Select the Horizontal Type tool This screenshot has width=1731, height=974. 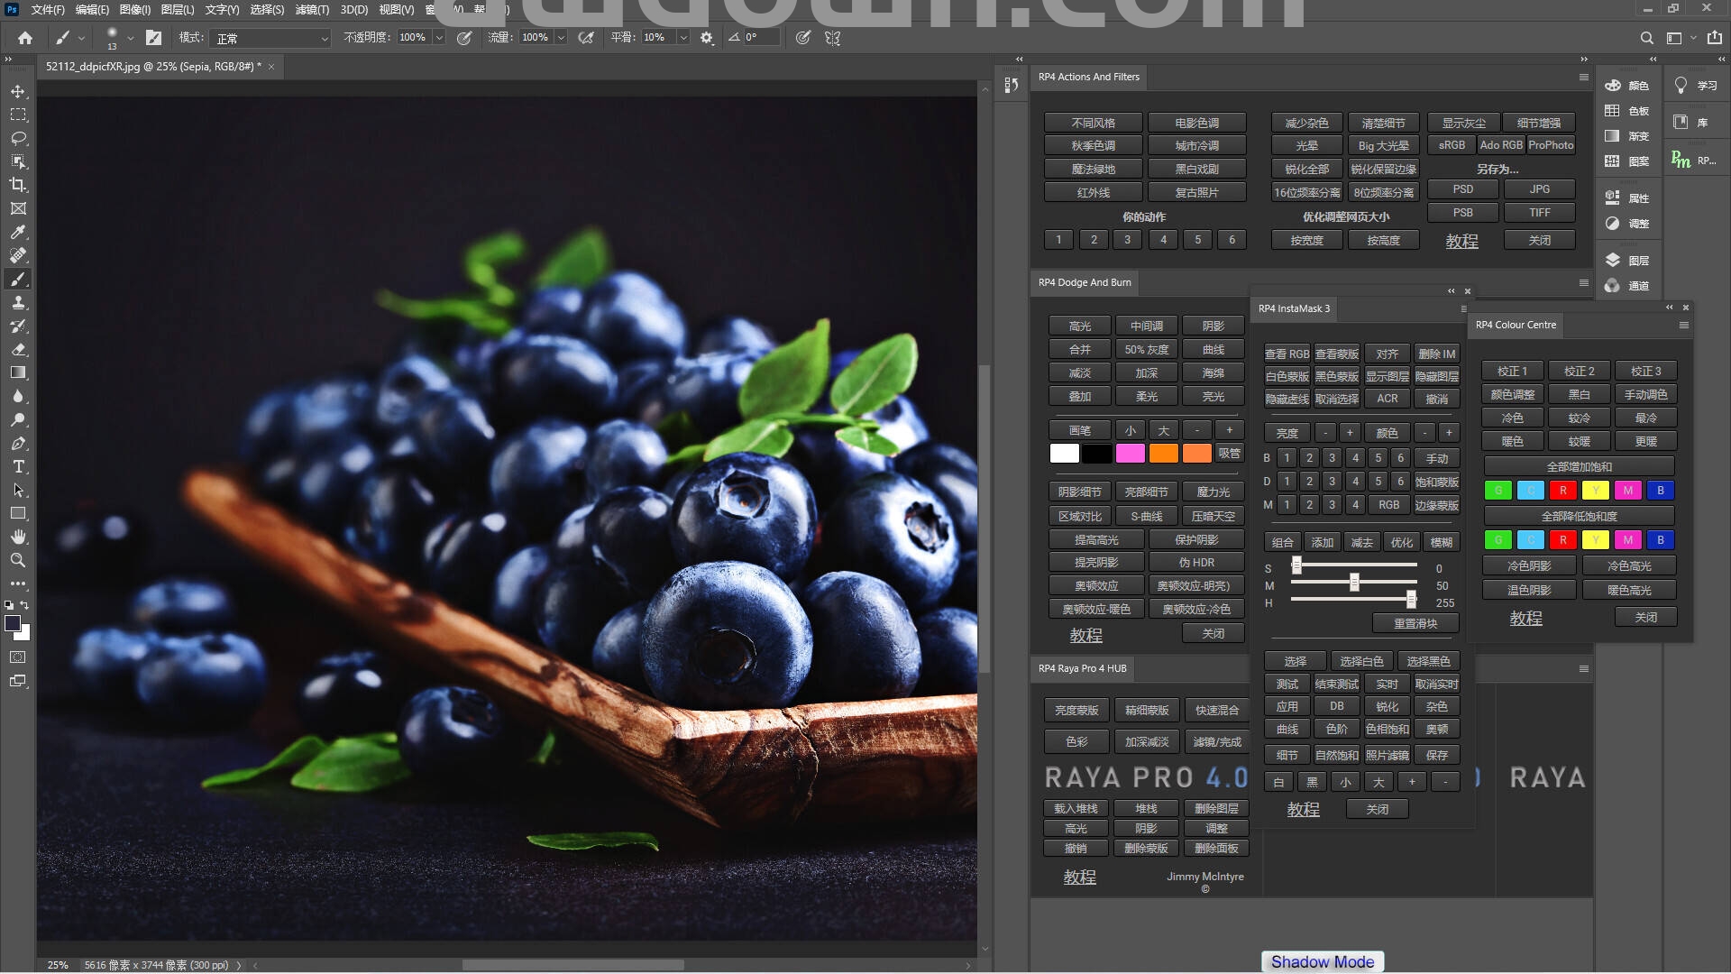18,466
